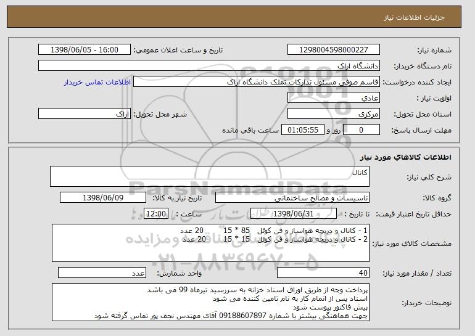
Task: Click the delivery province field مرکزی
Action: click(x=334, y=114)
